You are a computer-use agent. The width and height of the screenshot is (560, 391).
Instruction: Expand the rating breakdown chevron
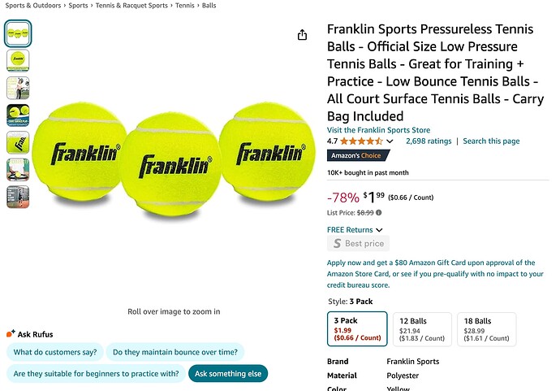click(x=390, y=141)
